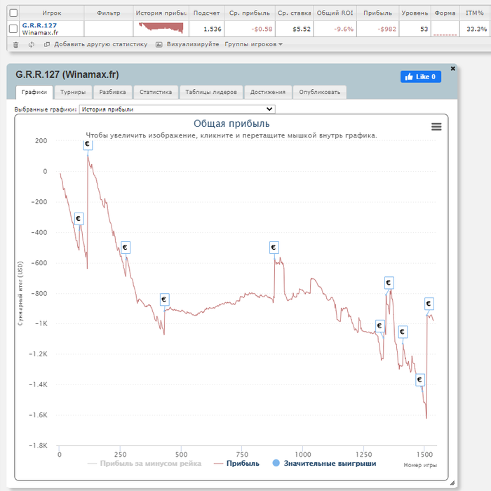This screenshot has width=491, height=491.
Task: Click the euro marker near game 430
Action: point(164,300)
